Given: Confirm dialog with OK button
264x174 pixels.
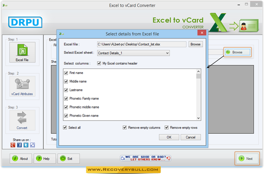Looking at the screenshot, I should (169, 137).
